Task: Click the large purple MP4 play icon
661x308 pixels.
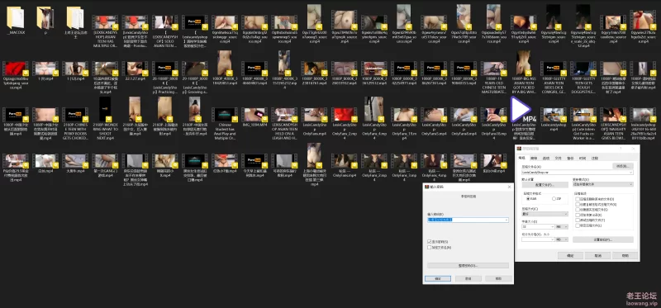Action: [x=521, y=109]
